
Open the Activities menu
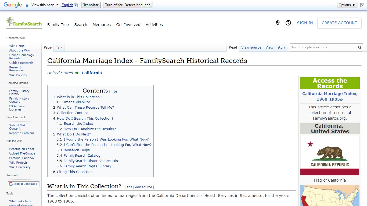[154, 25]
